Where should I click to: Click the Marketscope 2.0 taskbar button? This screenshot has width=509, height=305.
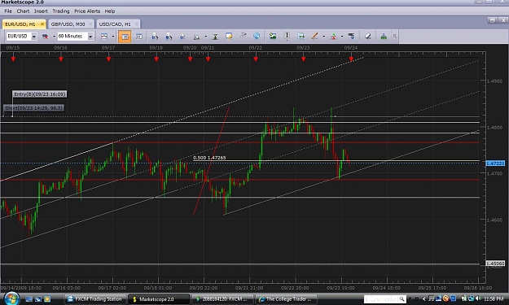point(159,299)
